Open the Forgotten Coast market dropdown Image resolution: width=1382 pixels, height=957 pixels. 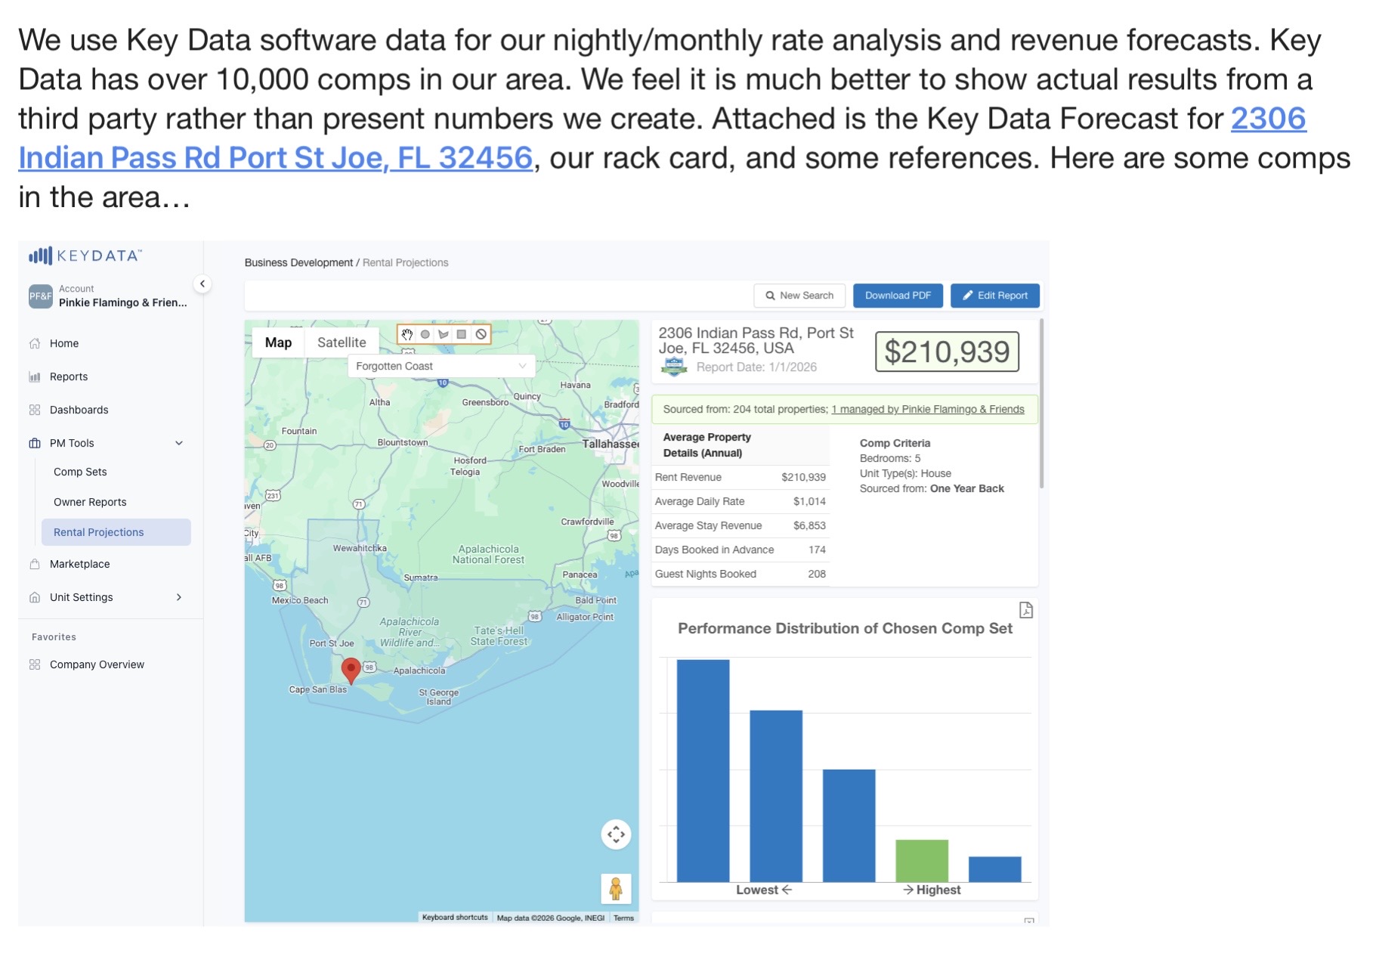pyautogui.click(x=441, y=366)
